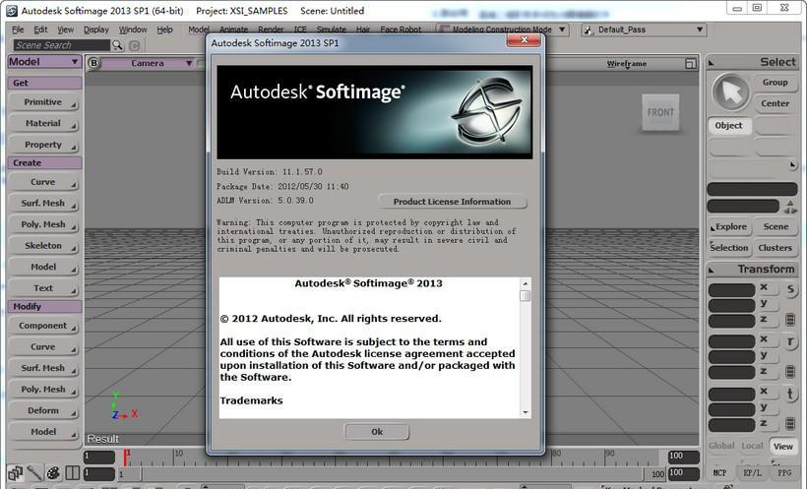Click the license text scrollbar thumb
The width and height of the screenshot is (807, 489).
click(x=525, y=296)
